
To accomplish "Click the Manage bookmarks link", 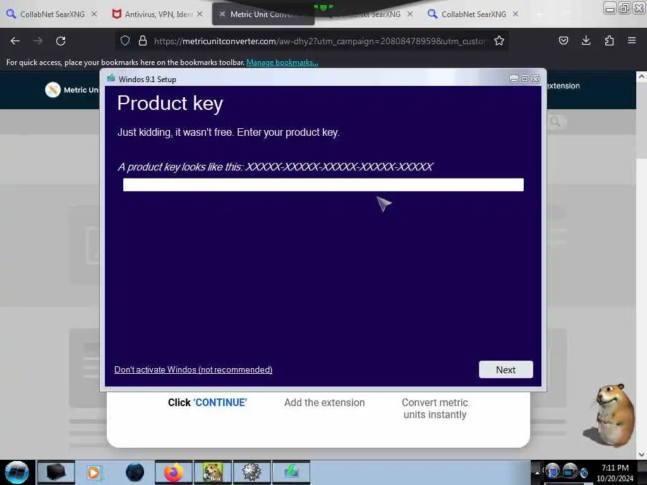I will click(x=282, y=63).
